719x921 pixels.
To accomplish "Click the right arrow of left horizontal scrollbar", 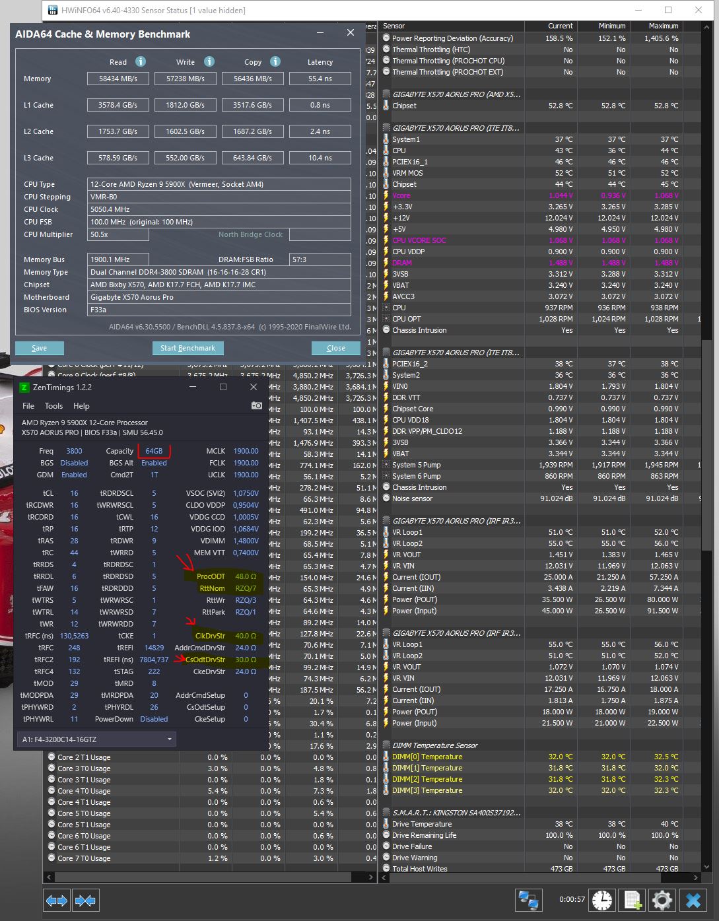I will (x=370, y=877).
